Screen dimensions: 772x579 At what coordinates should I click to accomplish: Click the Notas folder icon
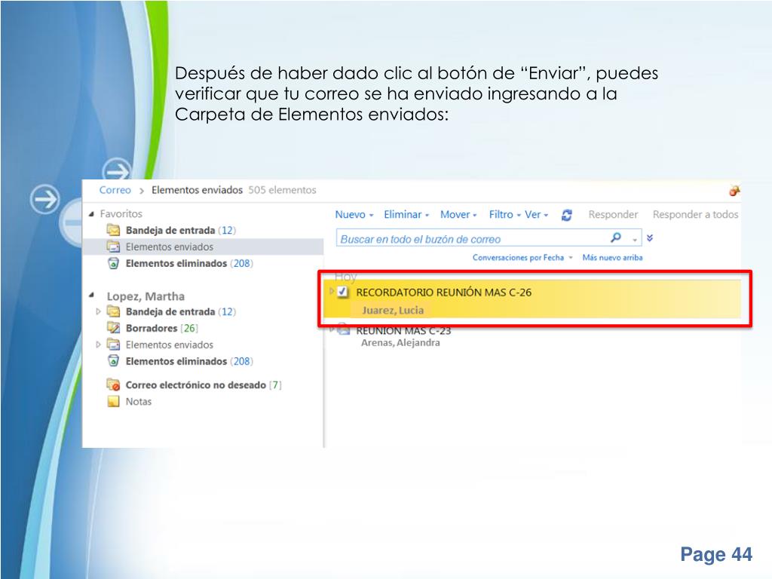click(x=113, y=401)
